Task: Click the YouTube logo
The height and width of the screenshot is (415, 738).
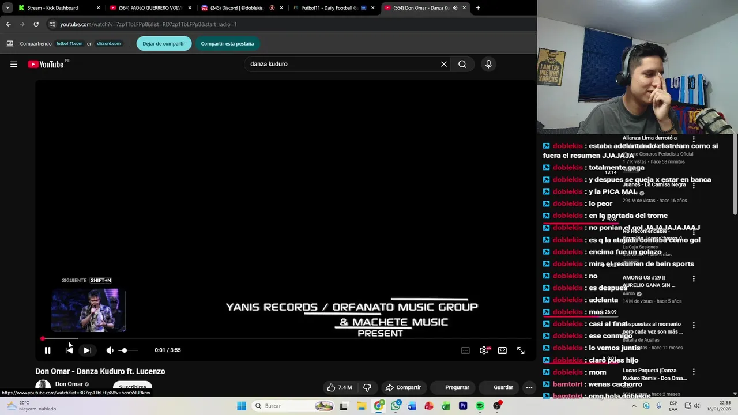Action: (46, 64)
